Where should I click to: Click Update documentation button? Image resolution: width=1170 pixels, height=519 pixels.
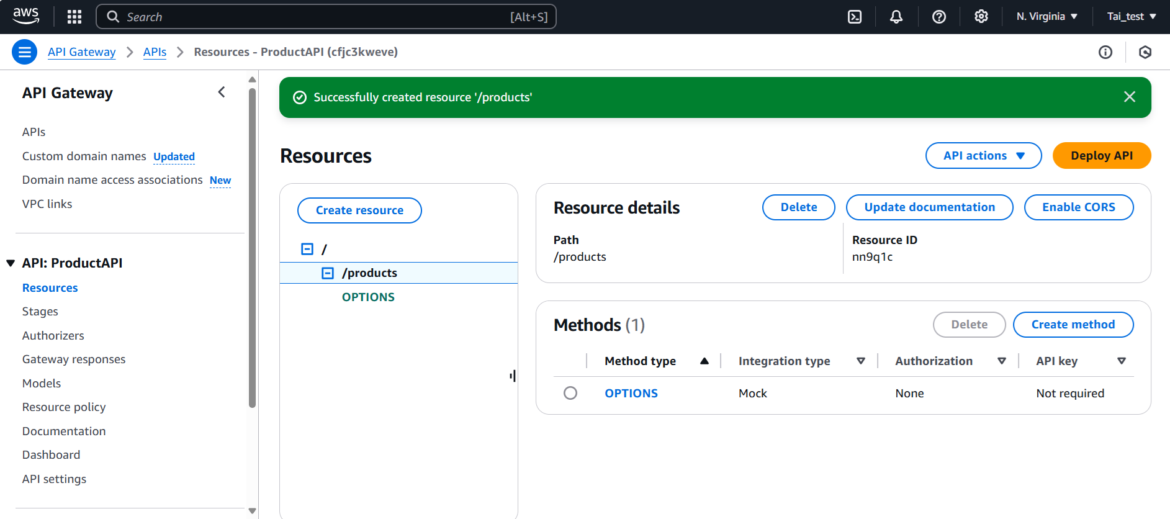pyautogui.click(x=930, y=207)
